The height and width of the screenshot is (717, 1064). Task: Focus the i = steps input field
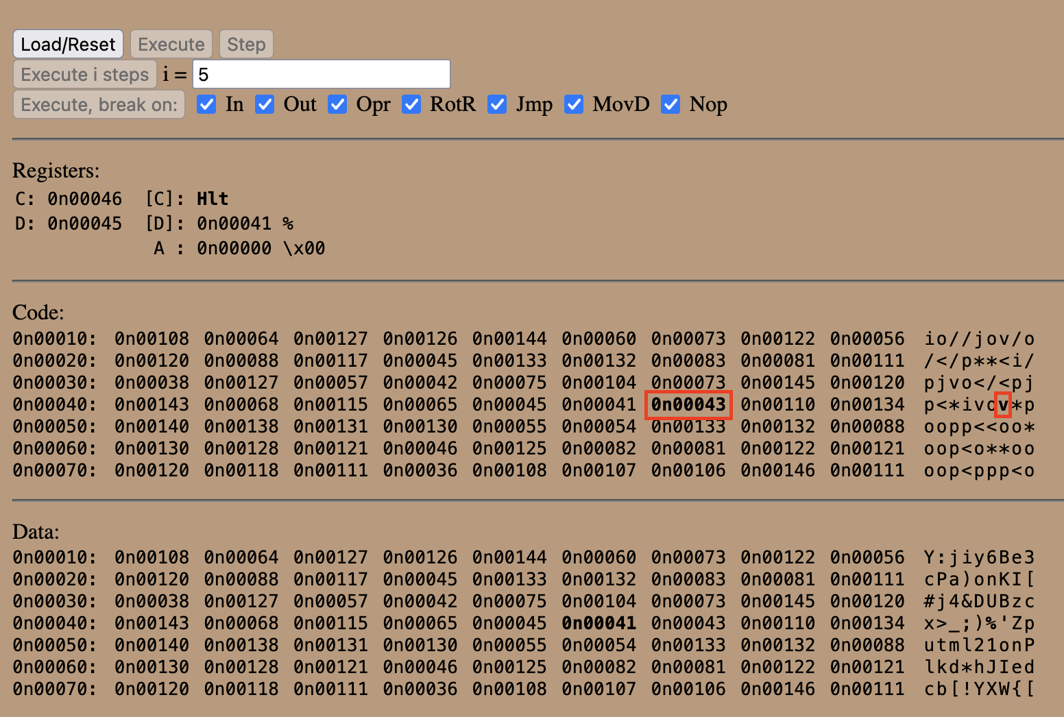pyautogui.click(x=322, y=74)
